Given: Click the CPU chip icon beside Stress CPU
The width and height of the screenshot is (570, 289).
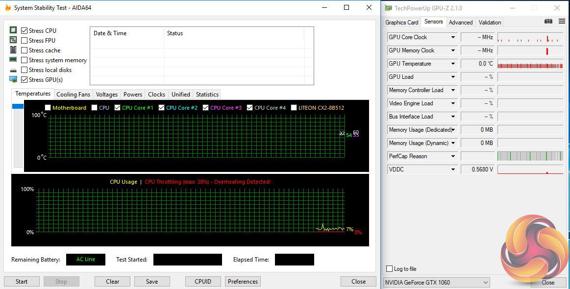Looking at the screenshot, I should [13, 30].
